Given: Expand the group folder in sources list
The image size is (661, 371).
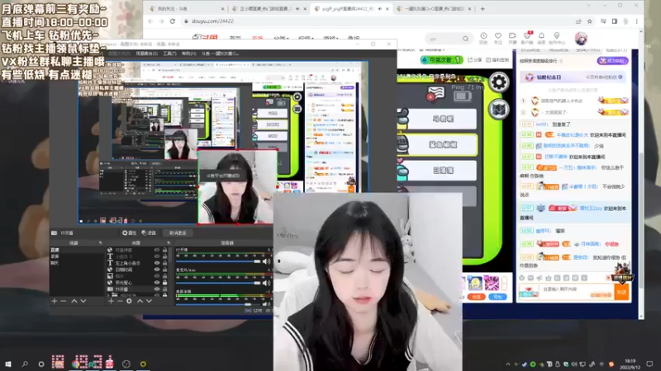Looking at the screenshot, I should (109, 295).
